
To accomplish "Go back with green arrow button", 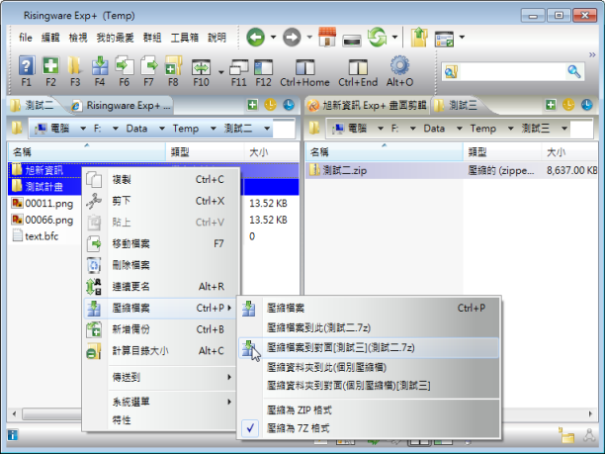I will coord(255,38).
